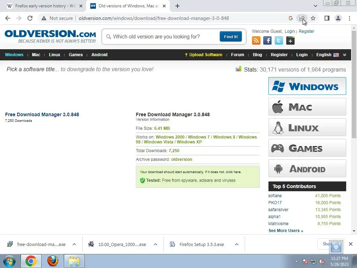
Task: Select the Linux platform banner
Action: click(307, 127)
